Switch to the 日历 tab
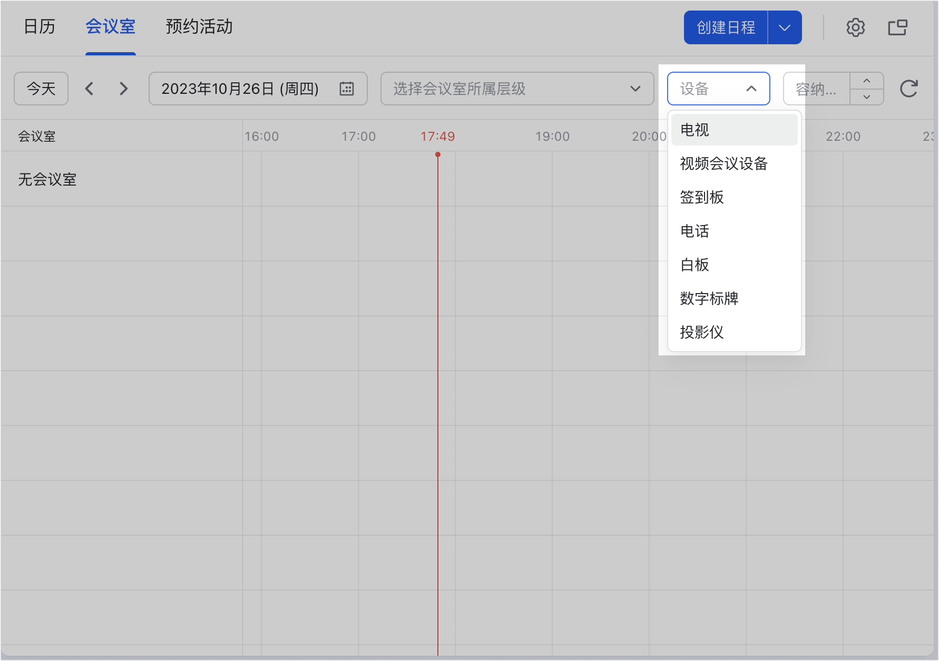This screenshot has height=661, width=939. 40,26
